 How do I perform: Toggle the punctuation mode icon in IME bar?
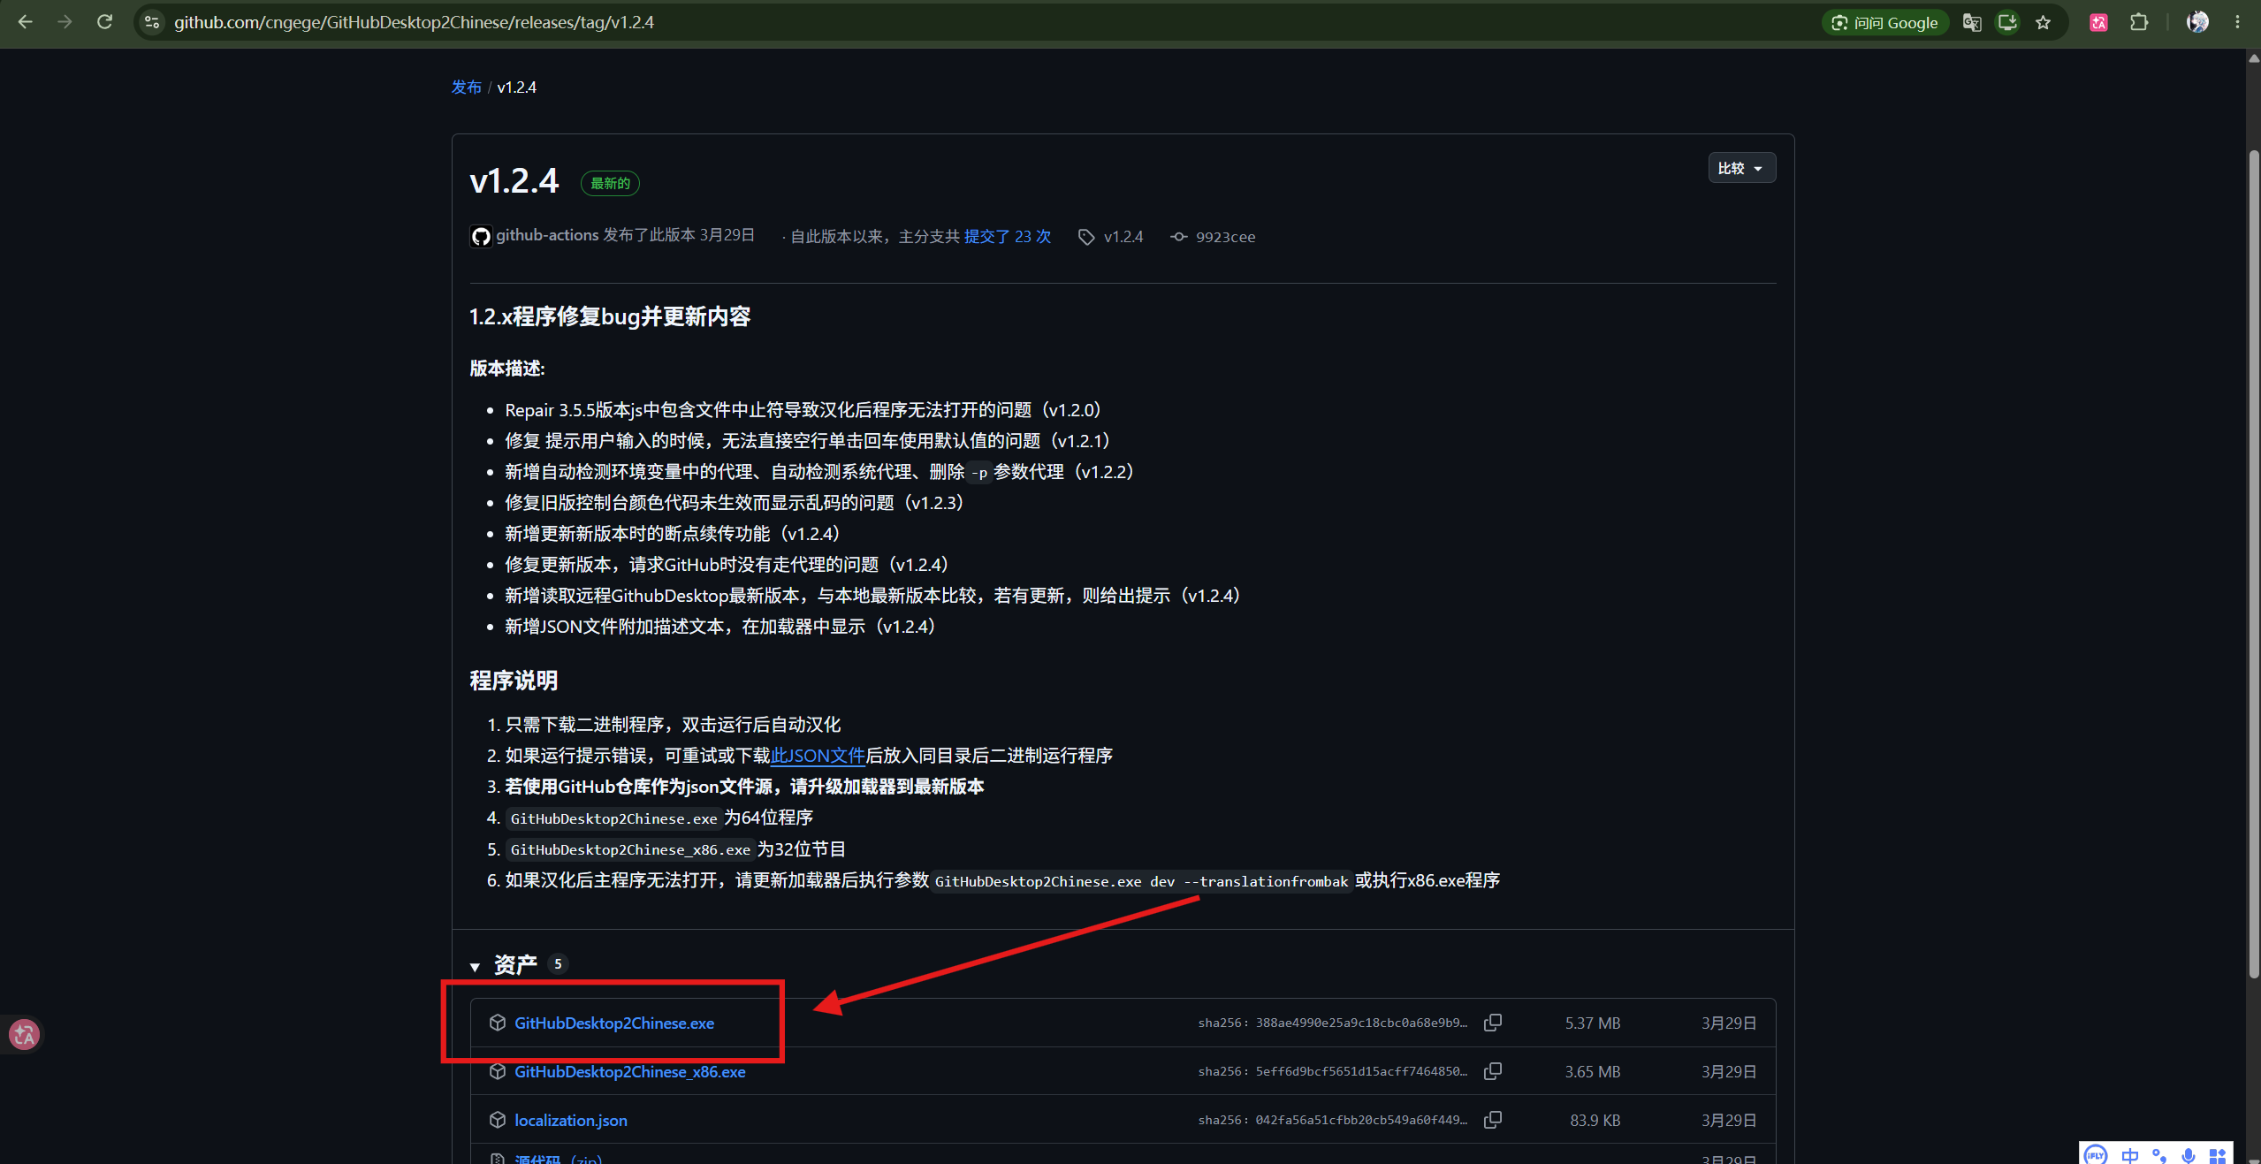coord(2159,1155)
